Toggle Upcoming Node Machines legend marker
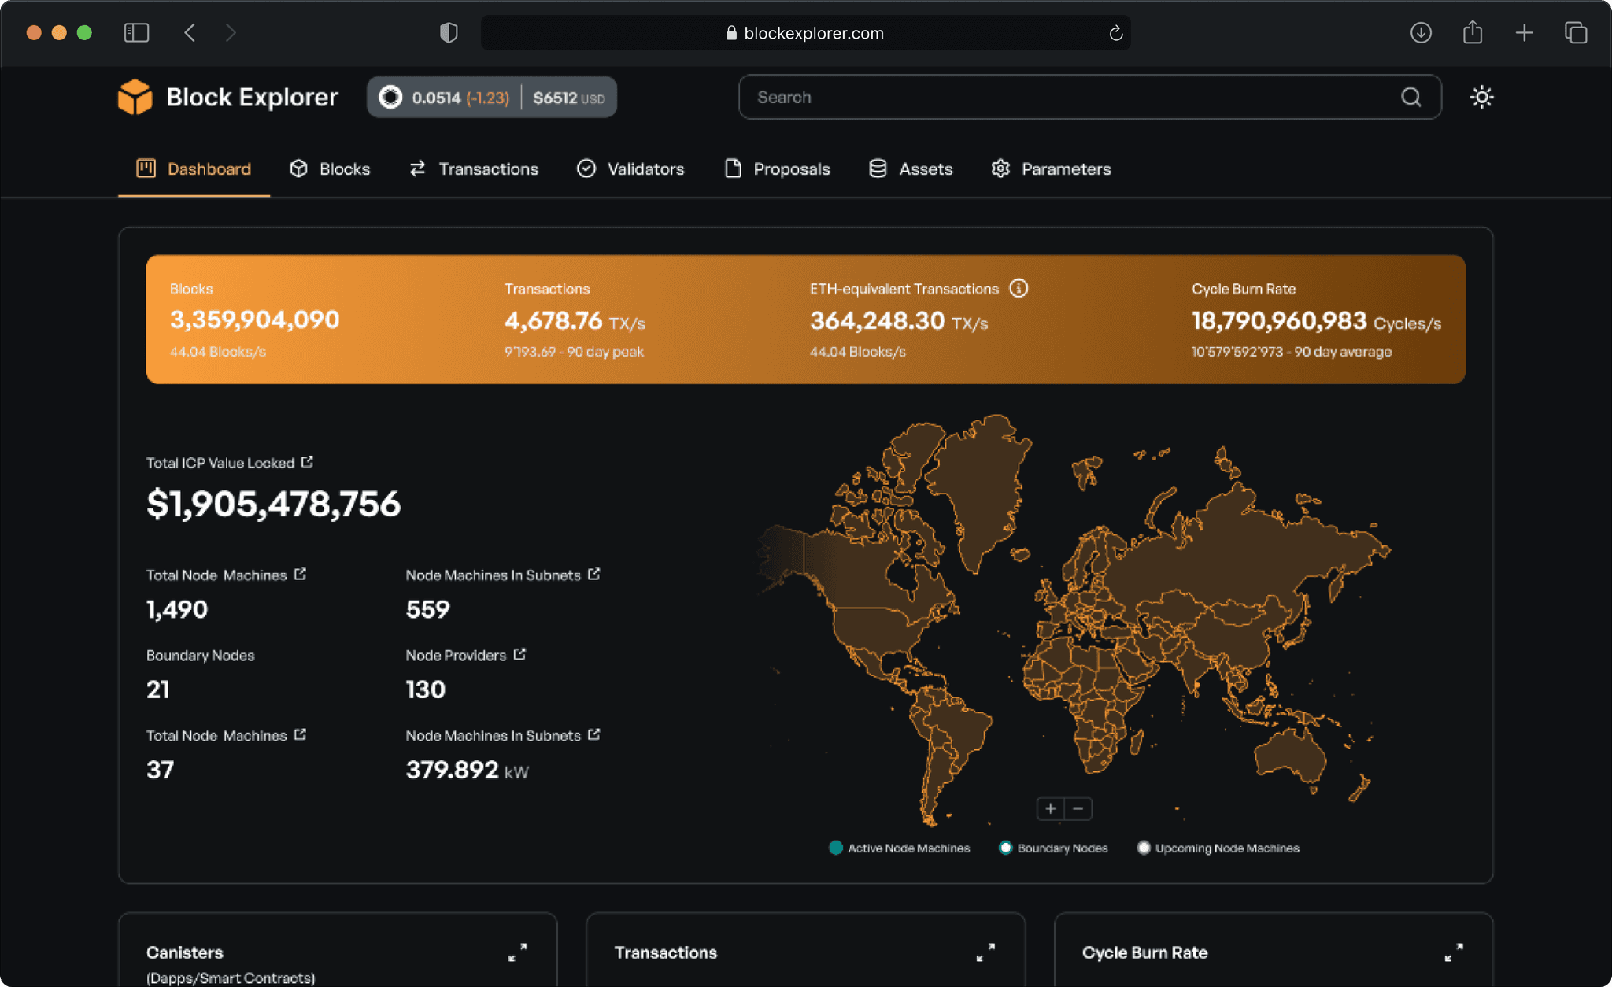 [1144, 848]
